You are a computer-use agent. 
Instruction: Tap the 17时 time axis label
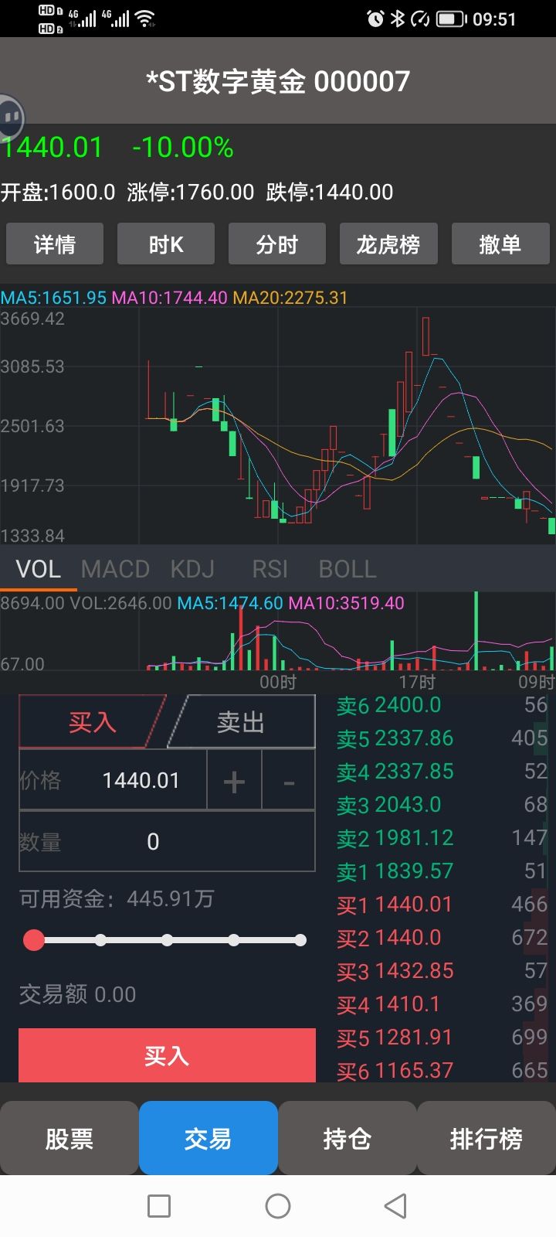pyautogui.click(x=417, y=682)
